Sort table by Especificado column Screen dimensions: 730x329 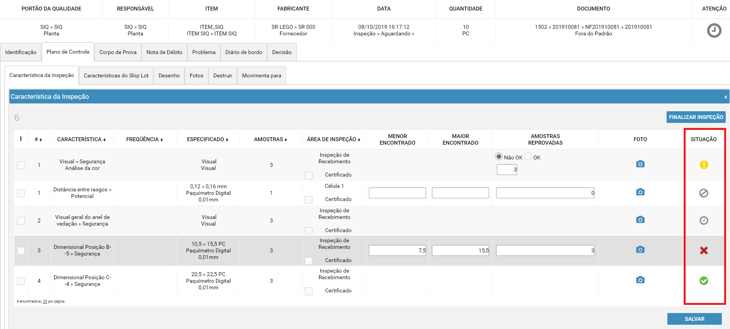(207, 139)
